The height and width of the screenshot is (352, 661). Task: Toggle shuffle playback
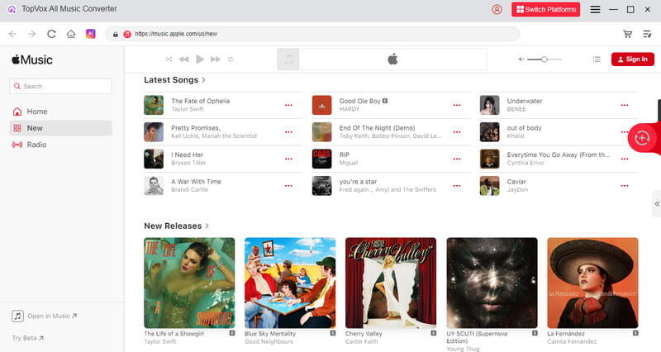coord(169,59)
